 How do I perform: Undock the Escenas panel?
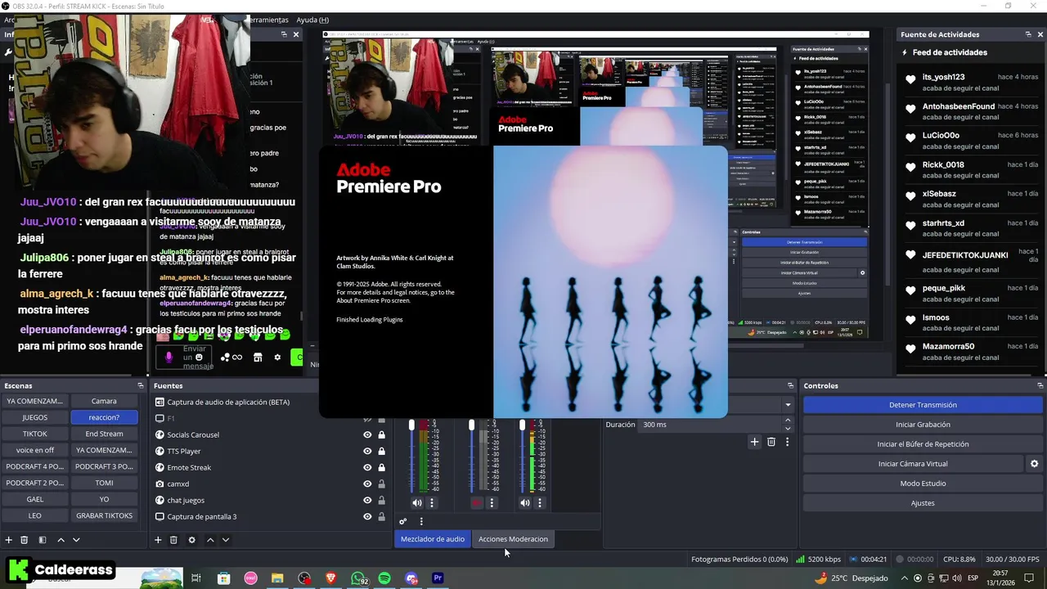point(141,385)
